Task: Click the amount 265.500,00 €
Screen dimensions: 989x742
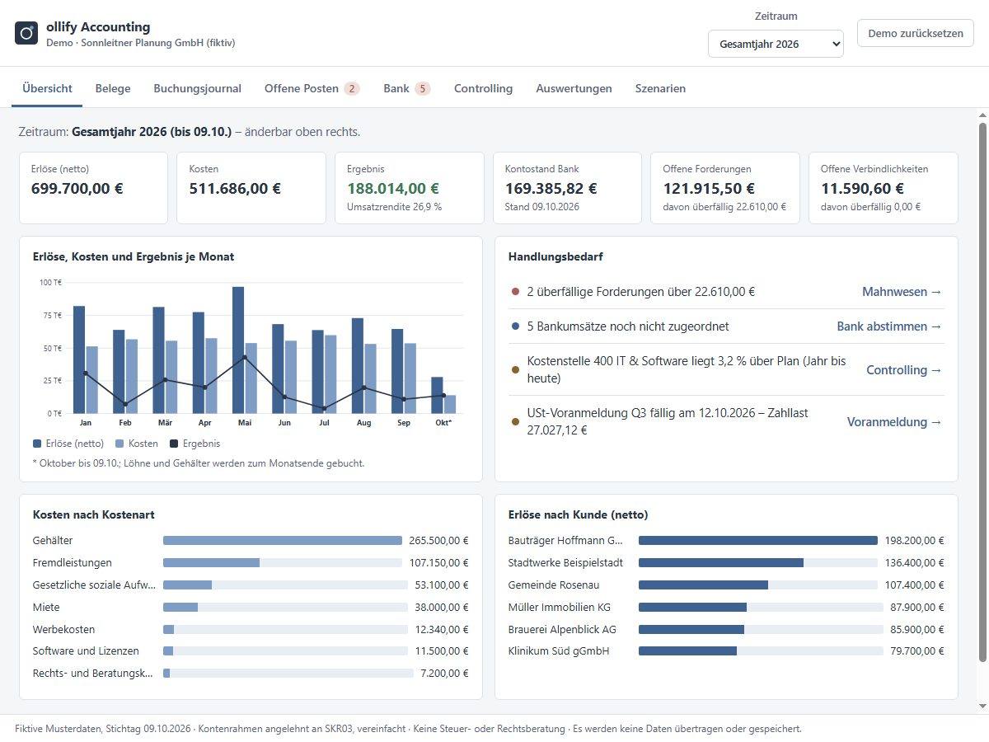Action: pos(438,541)
